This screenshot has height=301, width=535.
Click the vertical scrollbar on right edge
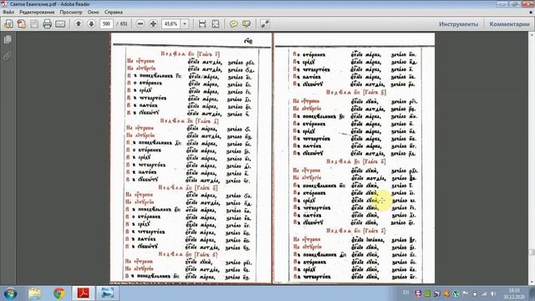[532, 157]
